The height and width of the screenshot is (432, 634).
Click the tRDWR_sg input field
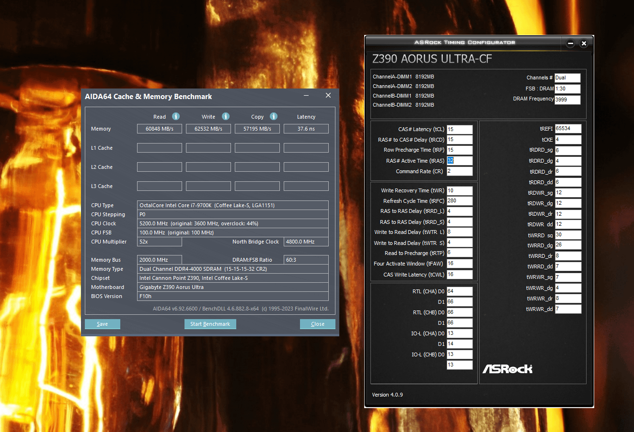(x=568, y=193)
